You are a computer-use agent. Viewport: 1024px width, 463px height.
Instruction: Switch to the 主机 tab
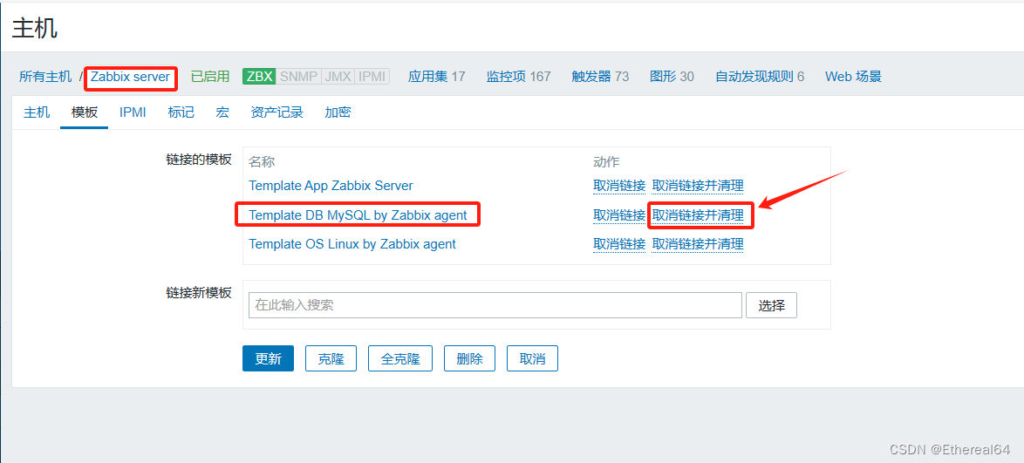point(37,112)
